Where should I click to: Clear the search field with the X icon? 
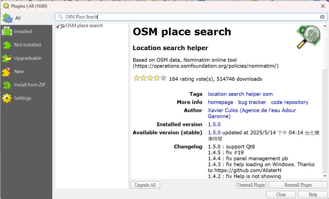pos(322,17)
